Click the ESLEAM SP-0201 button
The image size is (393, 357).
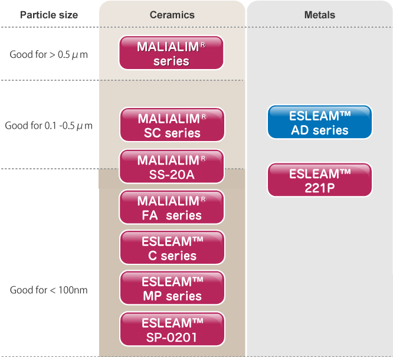[172, 329]
